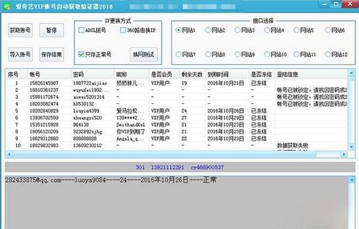Click the 昵称 column header
Viewport: 359px width, 229px height.
click(x=132, y=74)
